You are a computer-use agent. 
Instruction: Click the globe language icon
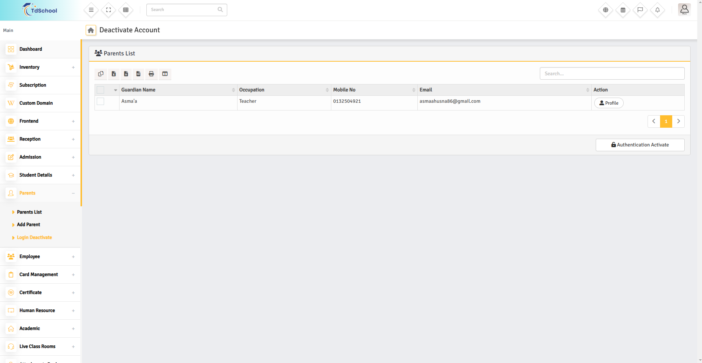605,10
